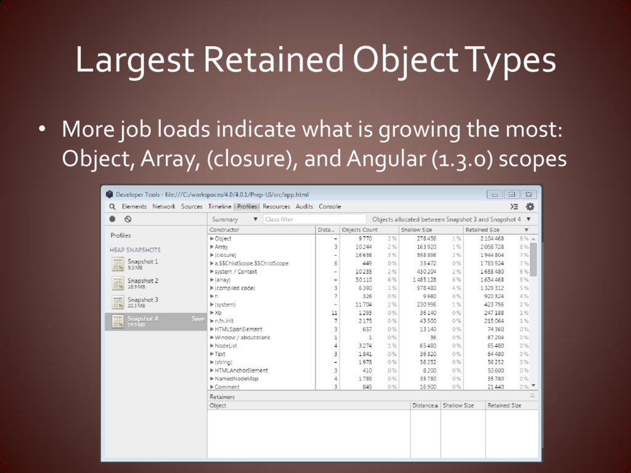
Task: Switch to the Network tab
Action: pyautogui.click(x=164, y=206)
